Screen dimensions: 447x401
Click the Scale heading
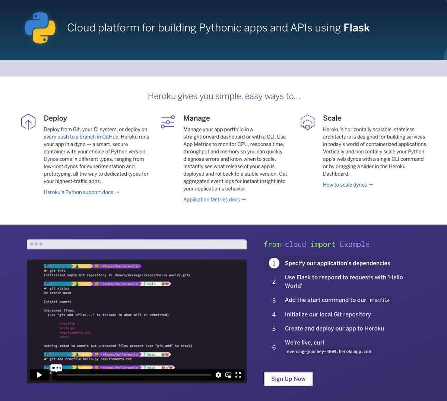coord(332,118)
